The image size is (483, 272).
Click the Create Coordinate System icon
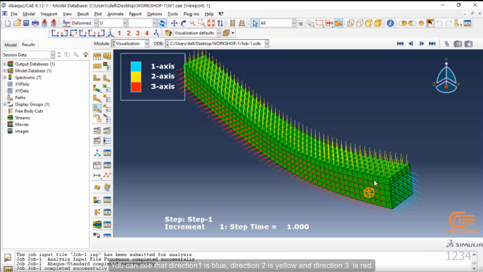tap(97, 153)
